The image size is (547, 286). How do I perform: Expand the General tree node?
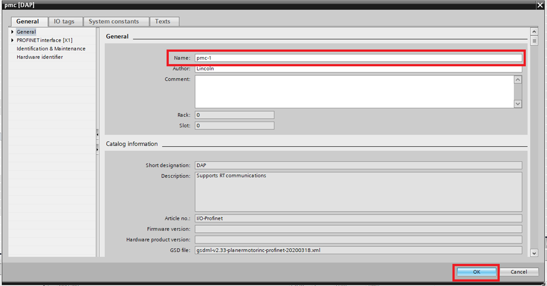[12, 31]
